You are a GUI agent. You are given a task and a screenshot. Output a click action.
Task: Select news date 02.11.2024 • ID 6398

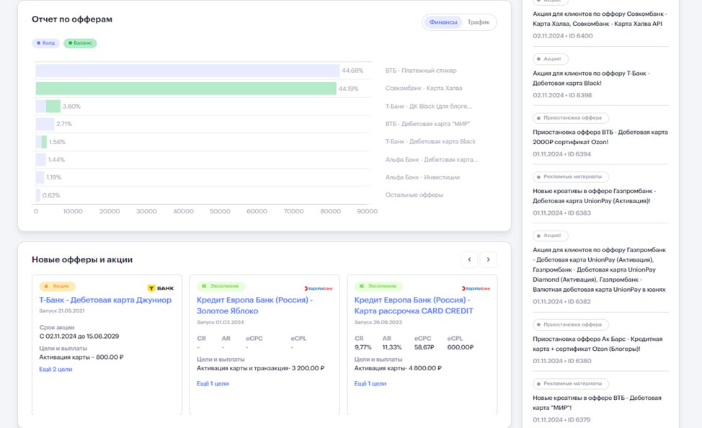coord(562,95)
